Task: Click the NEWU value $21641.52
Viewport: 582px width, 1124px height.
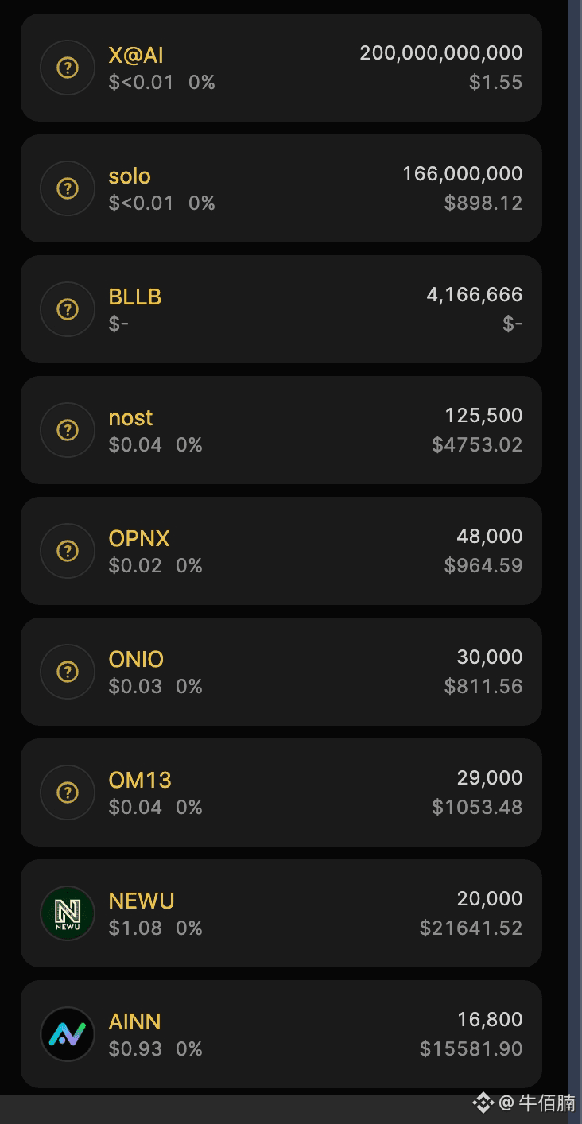Action: tap(471, 928)
